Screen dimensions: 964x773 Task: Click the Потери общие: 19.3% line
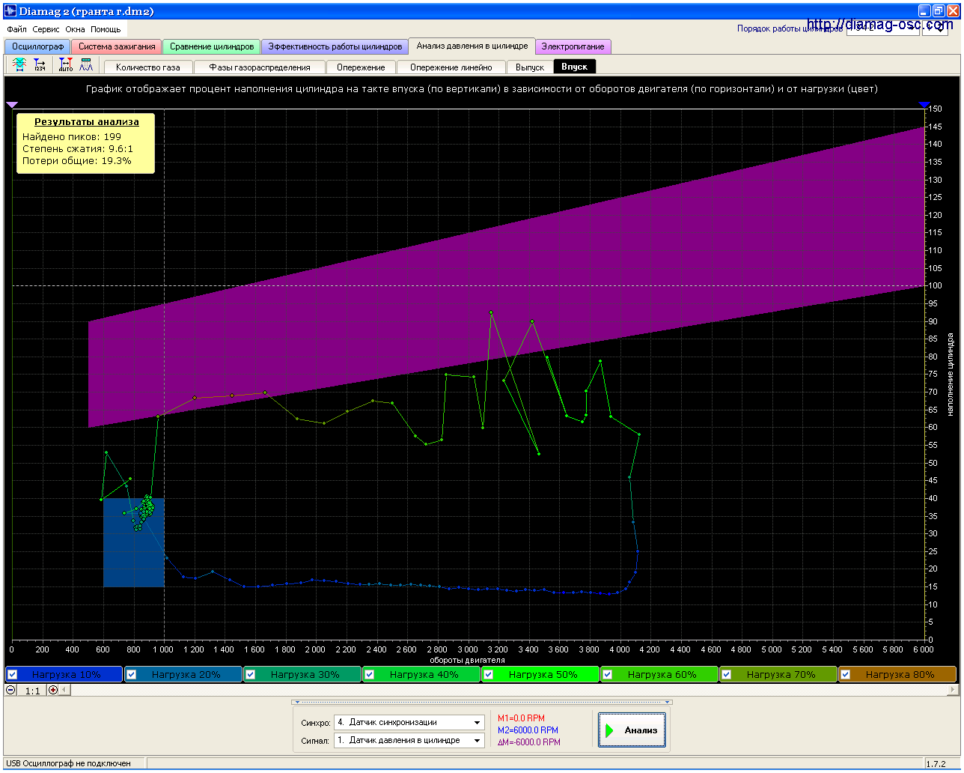tap(77, 160)
